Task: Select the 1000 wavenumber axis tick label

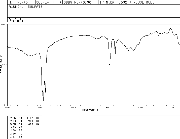Action: point(140,108)
